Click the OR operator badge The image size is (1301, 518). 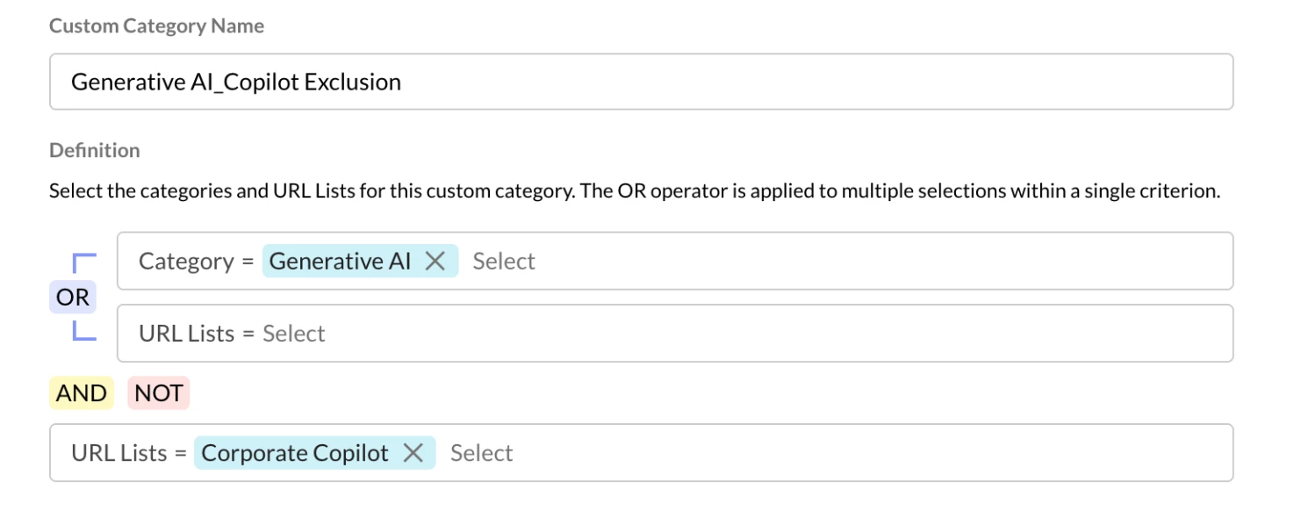pyautogui.click(x=73, y=298)
